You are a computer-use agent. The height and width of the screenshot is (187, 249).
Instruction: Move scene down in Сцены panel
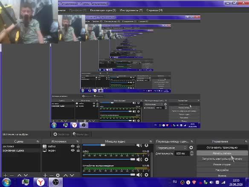click(26, 175)
